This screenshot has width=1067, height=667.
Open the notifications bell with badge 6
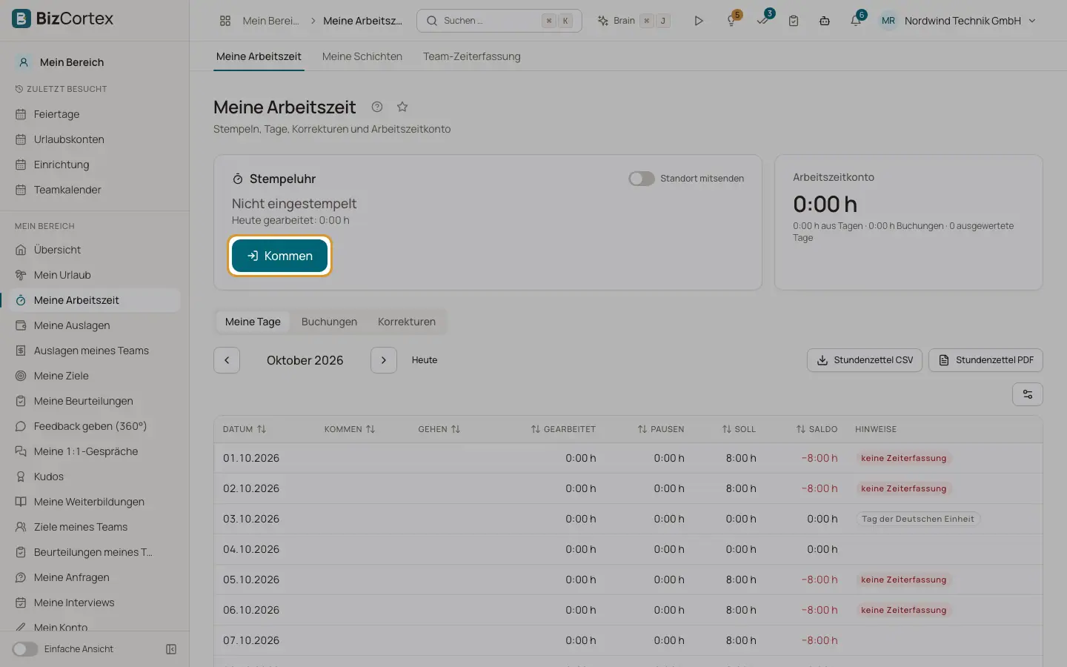click(857, 20)
